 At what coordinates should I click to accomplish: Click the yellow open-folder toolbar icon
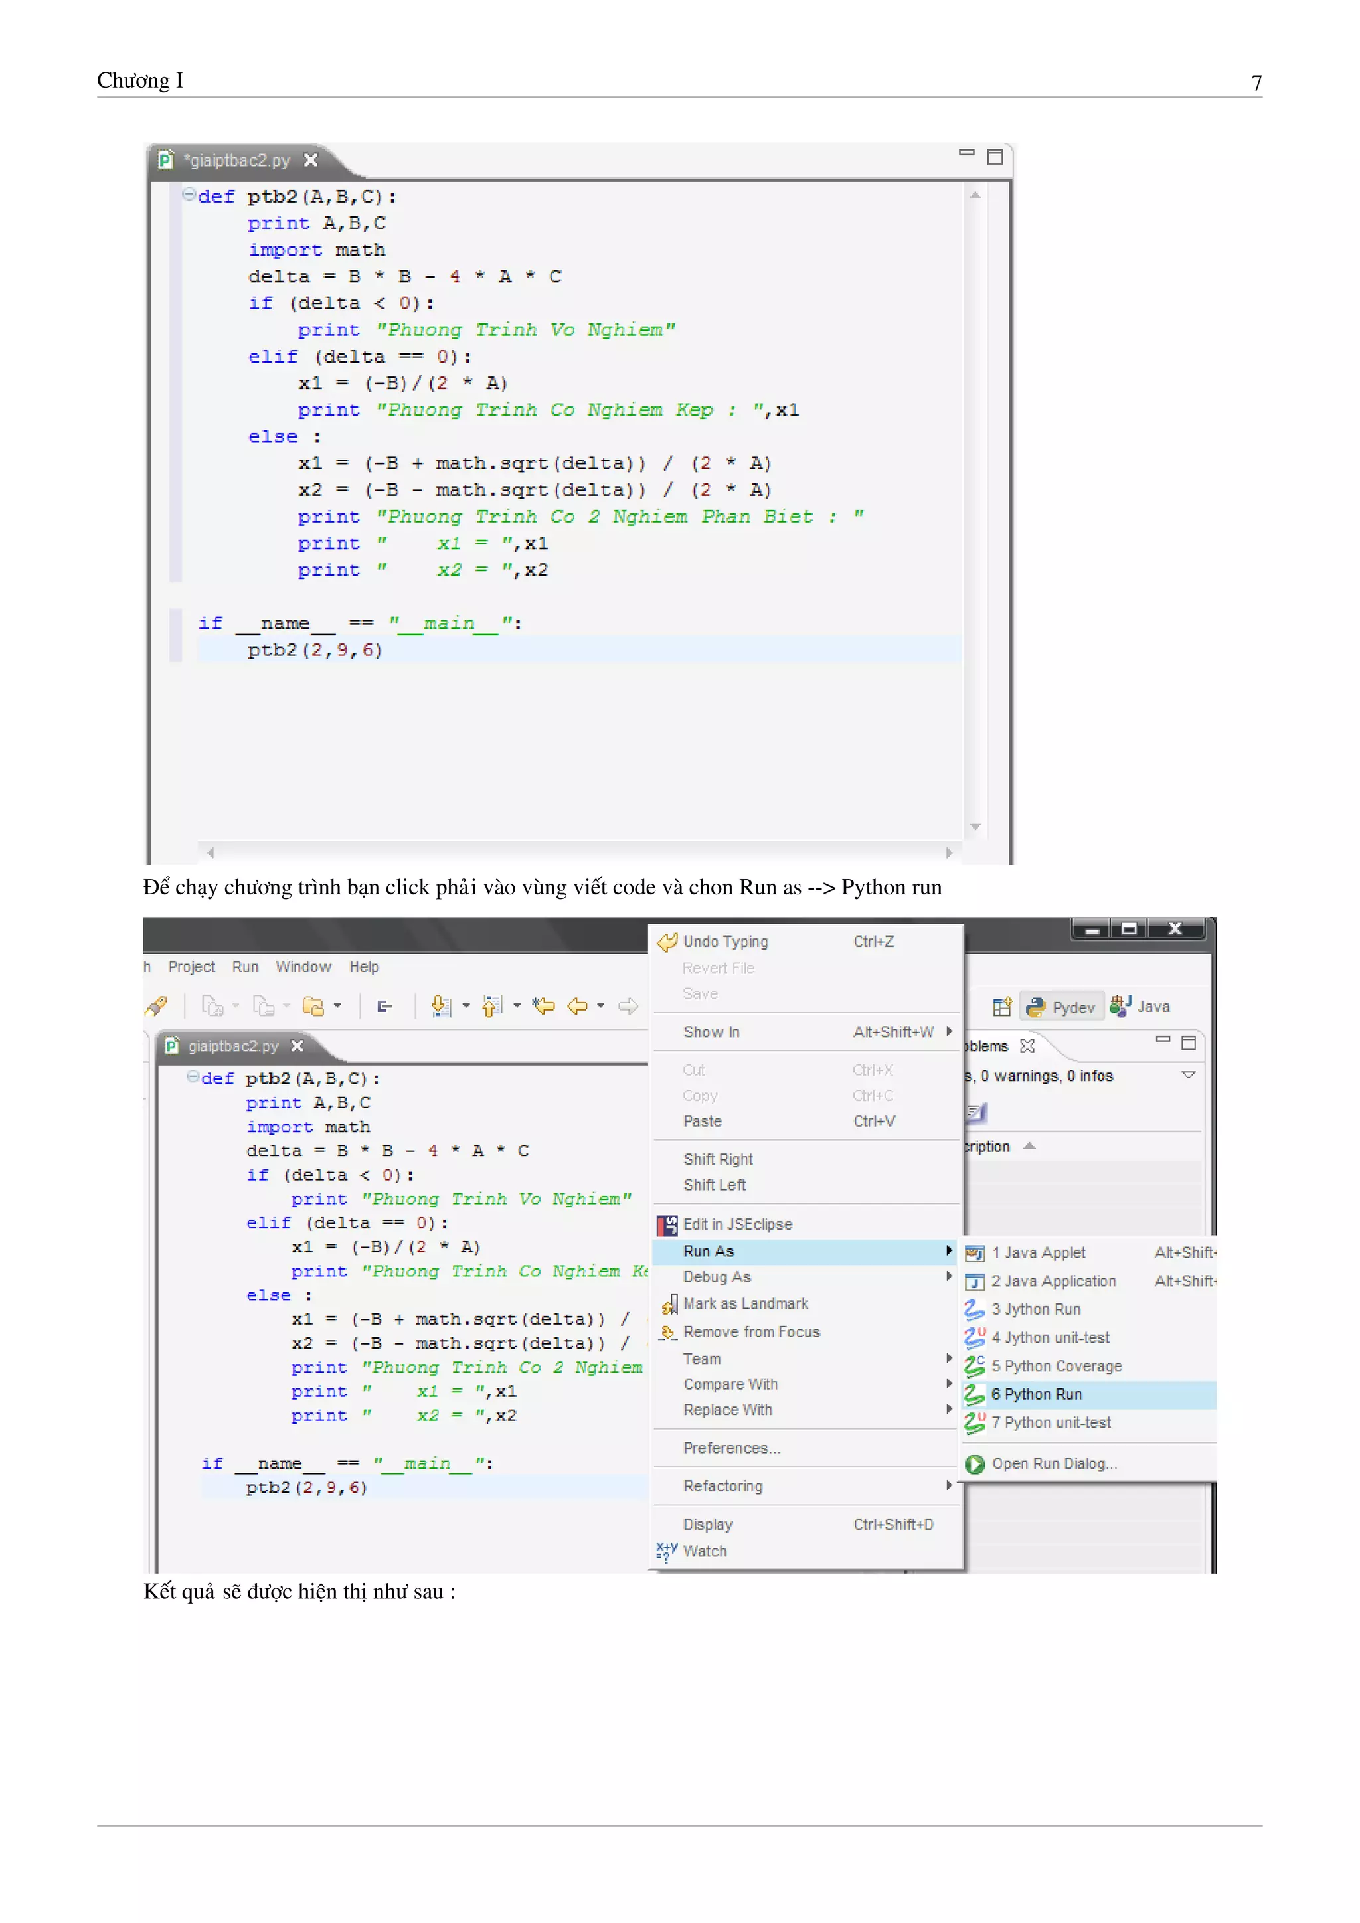(x=313, y=1006)
